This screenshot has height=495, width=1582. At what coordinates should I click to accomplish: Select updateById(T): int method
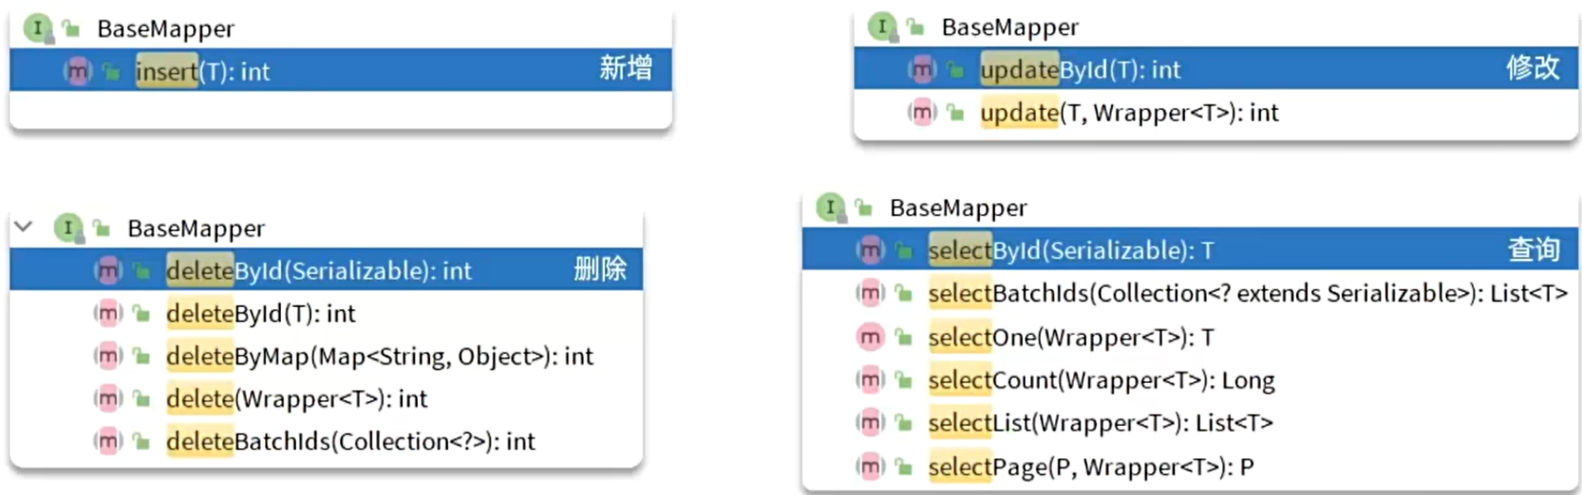(x=1215, y=69)
